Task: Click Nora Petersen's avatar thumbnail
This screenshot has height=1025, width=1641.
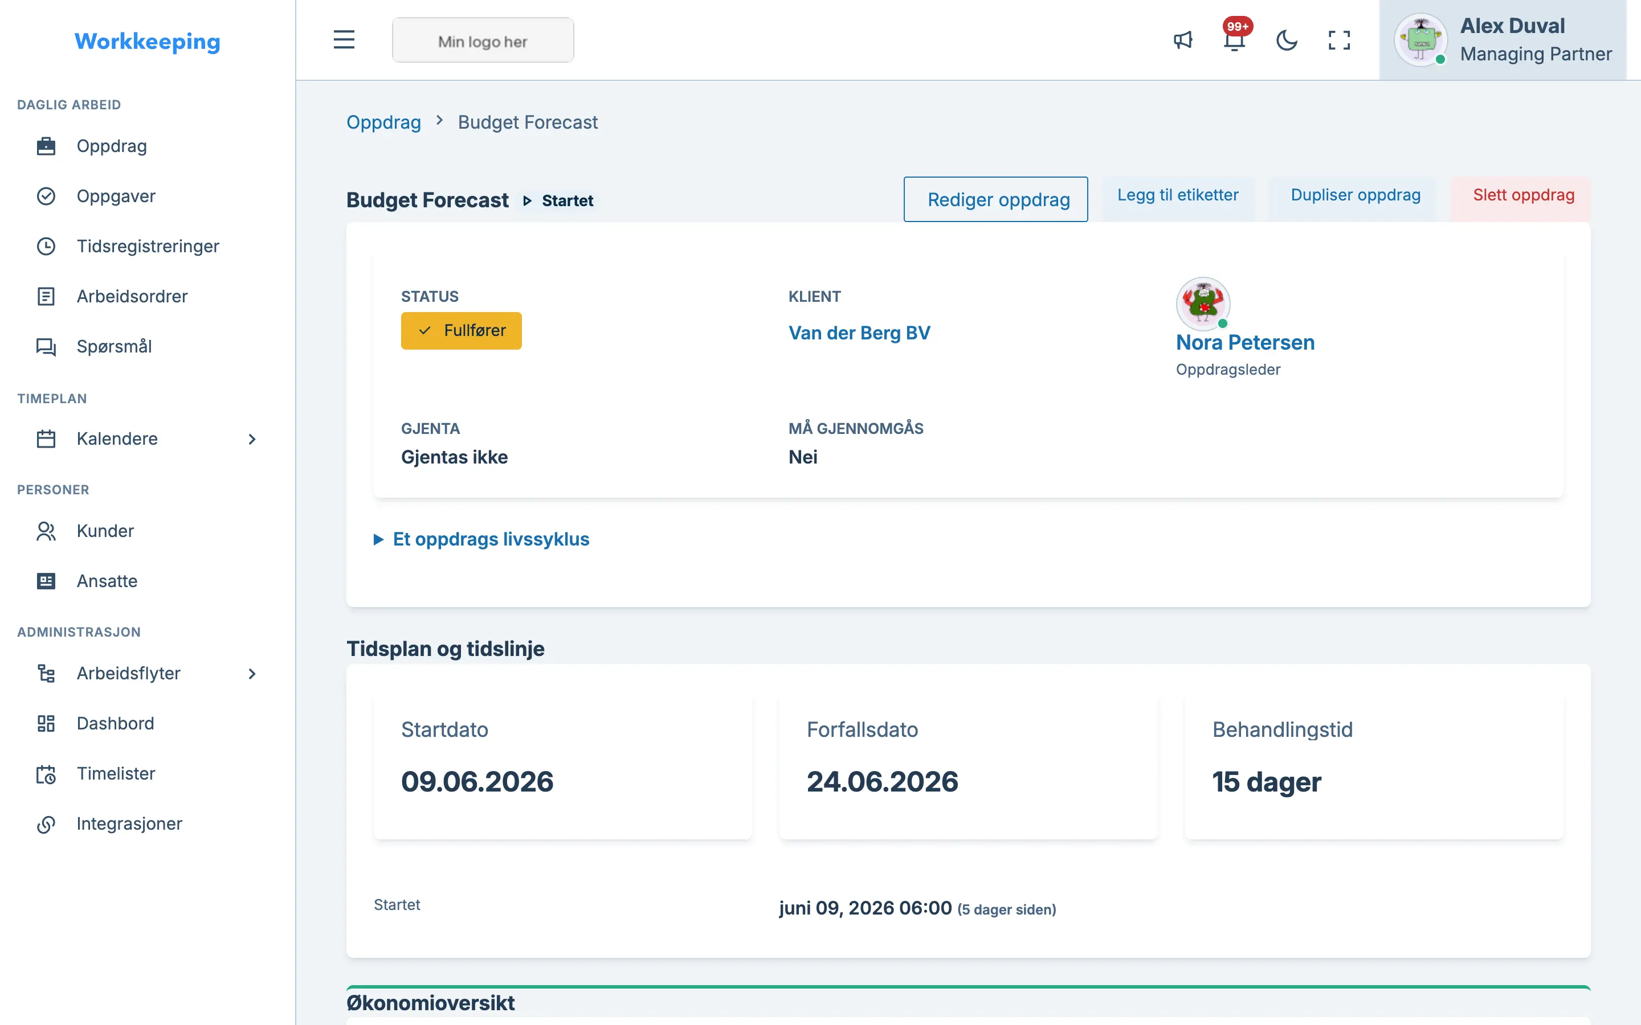Action: [x=1203, y=303]
